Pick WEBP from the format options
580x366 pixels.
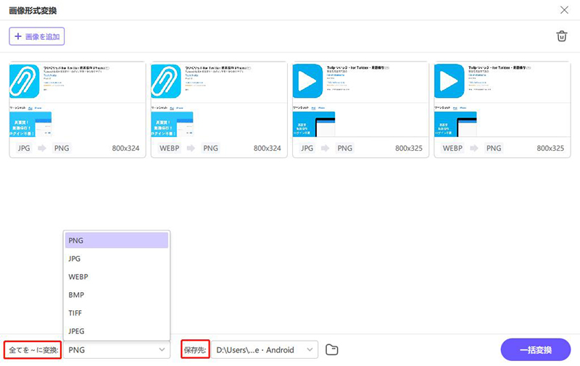(117, 277)
